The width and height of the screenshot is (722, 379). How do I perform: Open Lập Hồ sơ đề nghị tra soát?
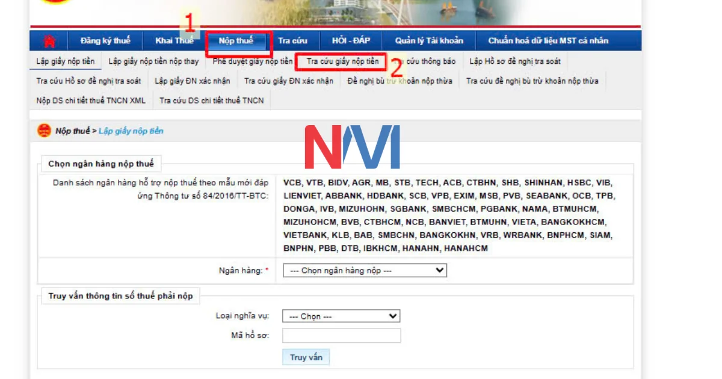click(x=514, y=61)
